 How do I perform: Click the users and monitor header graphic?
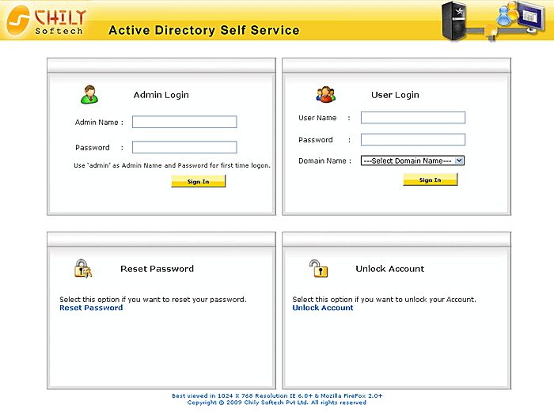click(x=518, y=18)
